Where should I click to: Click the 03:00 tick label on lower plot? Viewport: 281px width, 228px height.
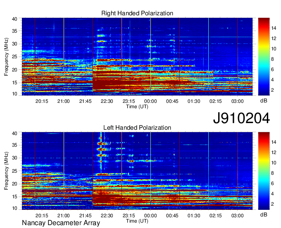pos(237,216)
